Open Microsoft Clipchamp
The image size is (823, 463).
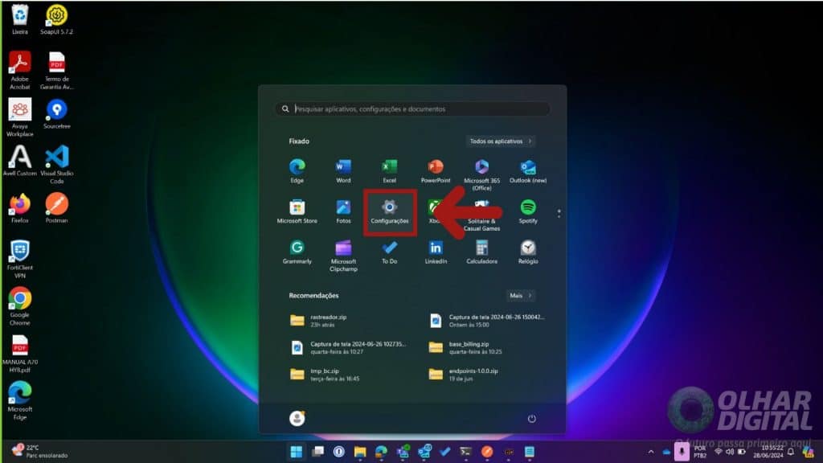point(343,256)
